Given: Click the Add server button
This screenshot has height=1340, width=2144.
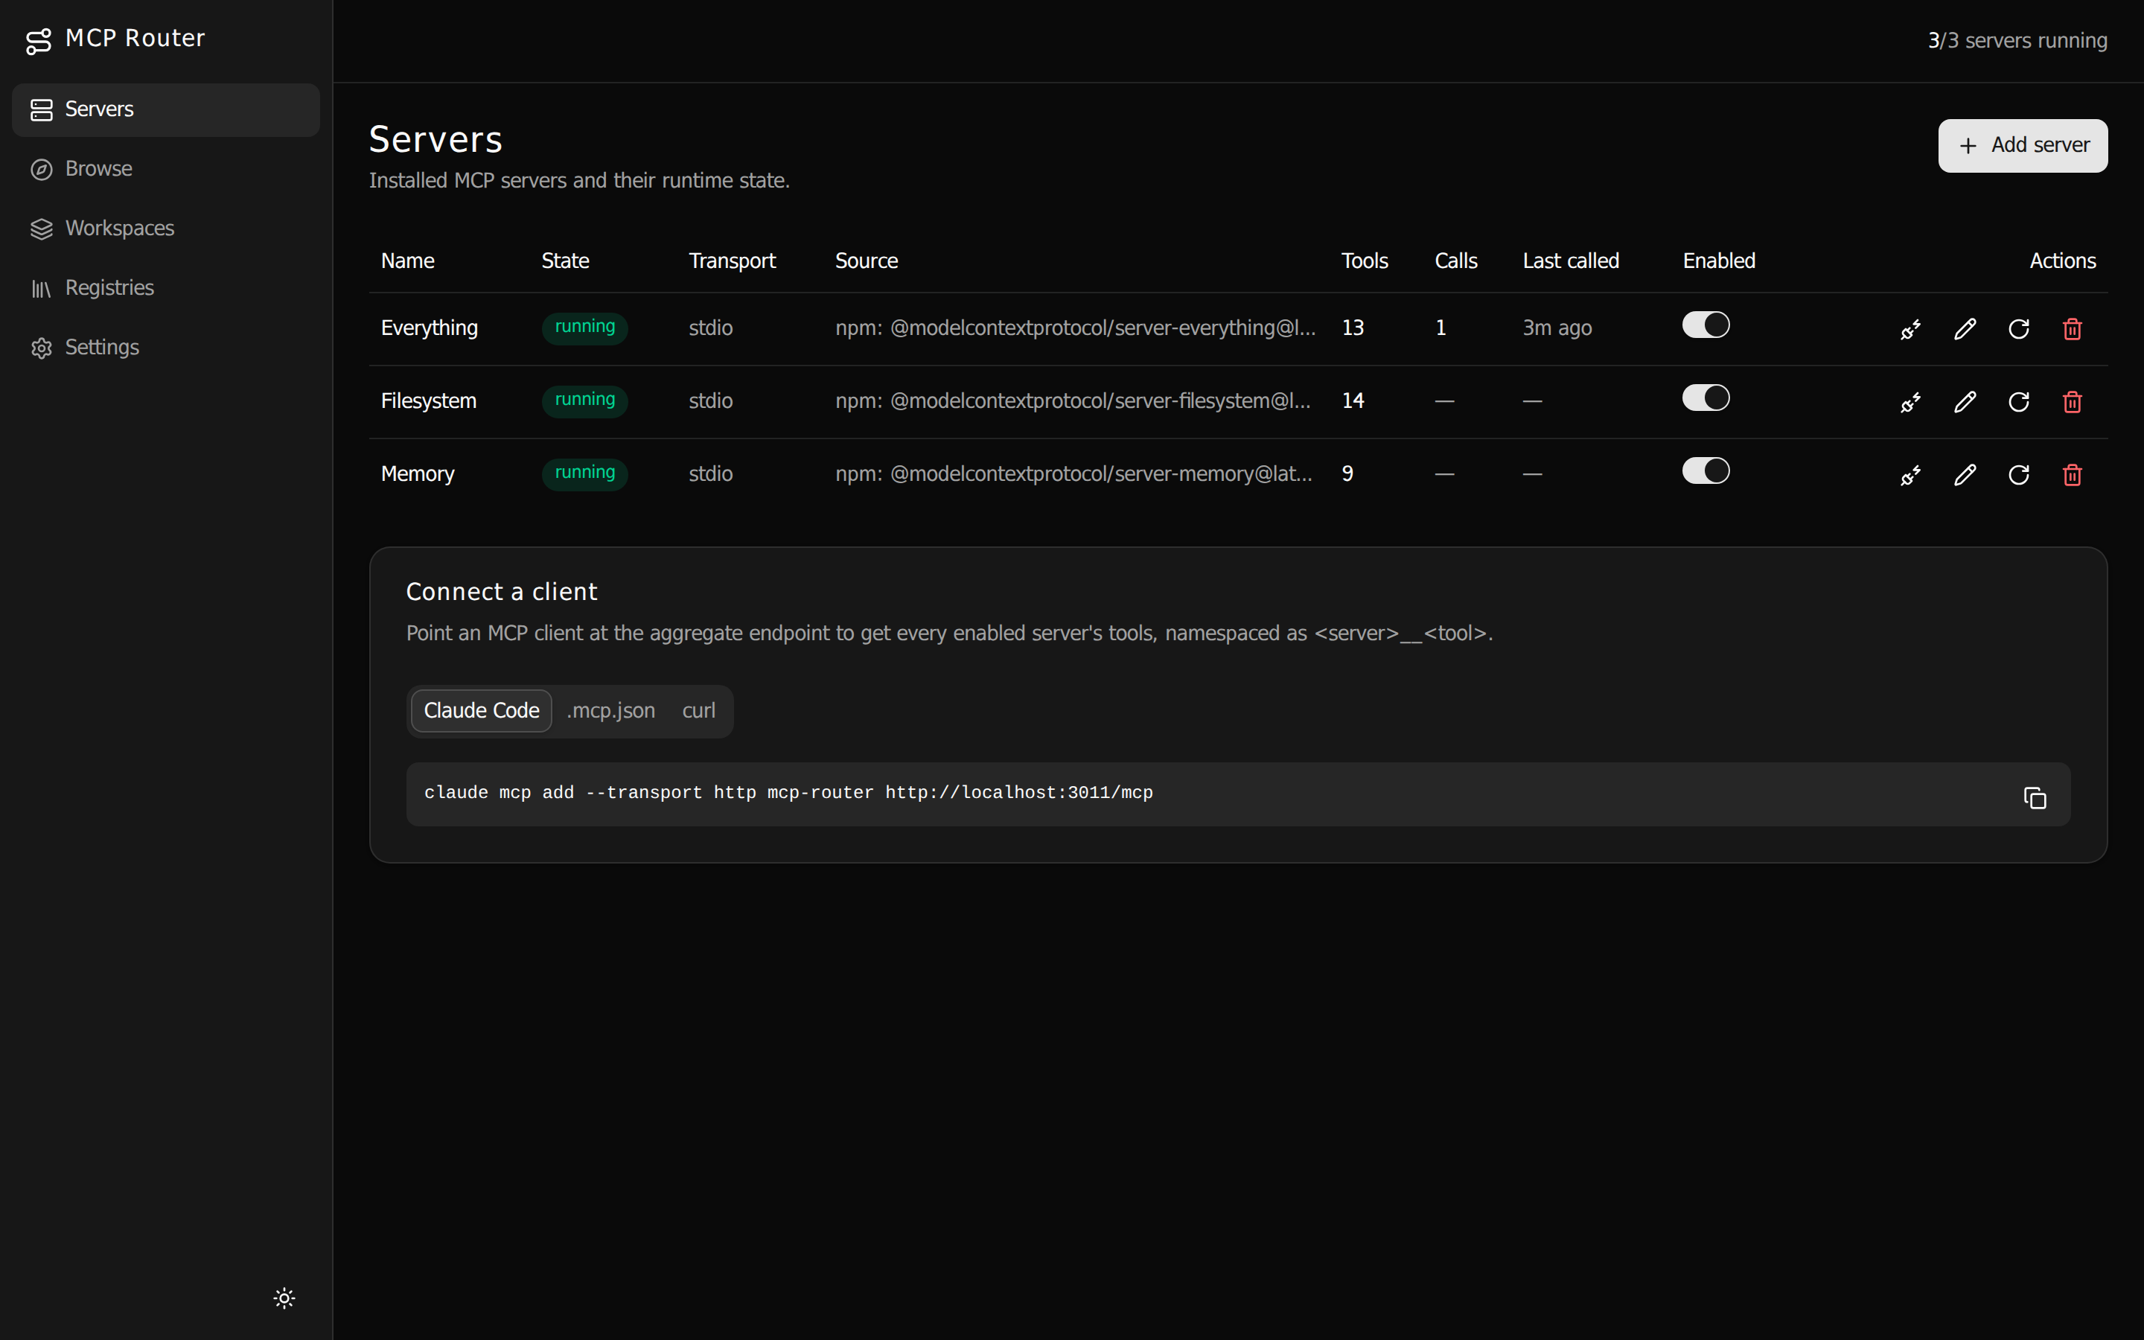Looking at the screenshot, I should 2023,145.
